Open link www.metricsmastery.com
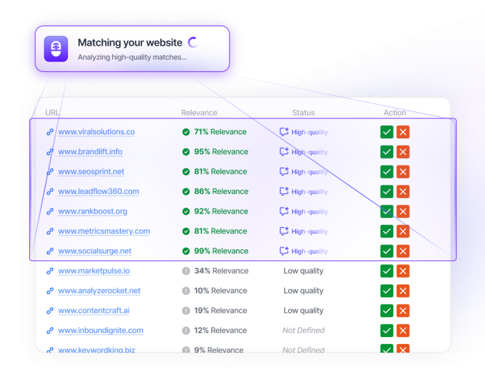This screenshot has width=485, height=378. (104, 231)
